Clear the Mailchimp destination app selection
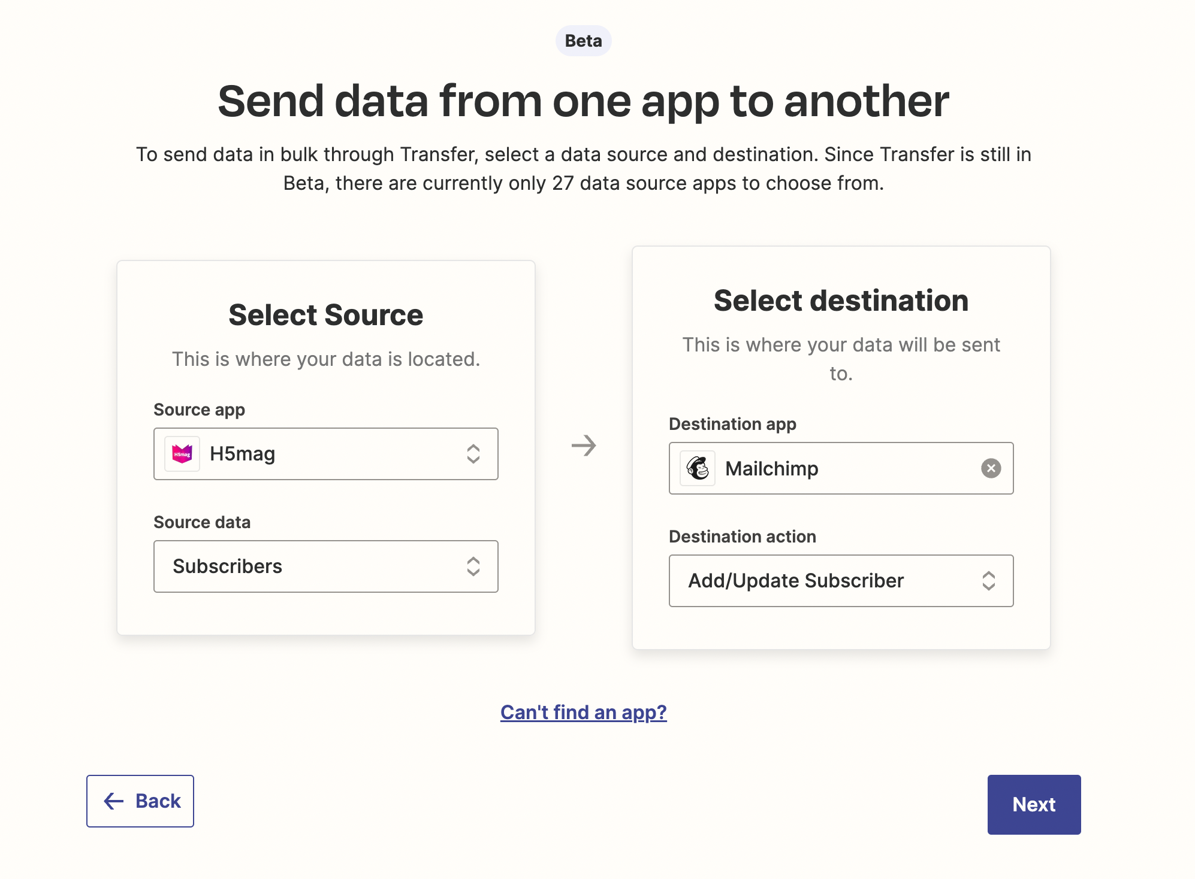The width and height of the screenshot is (1195, 879). pyautogui.click(x=991, y=468)
